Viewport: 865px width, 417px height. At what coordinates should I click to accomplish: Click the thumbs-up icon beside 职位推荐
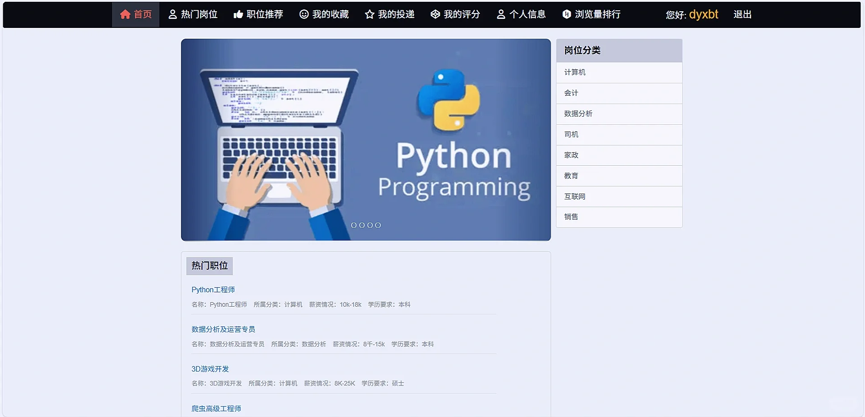pyautogui.click(x=238, y=14)
